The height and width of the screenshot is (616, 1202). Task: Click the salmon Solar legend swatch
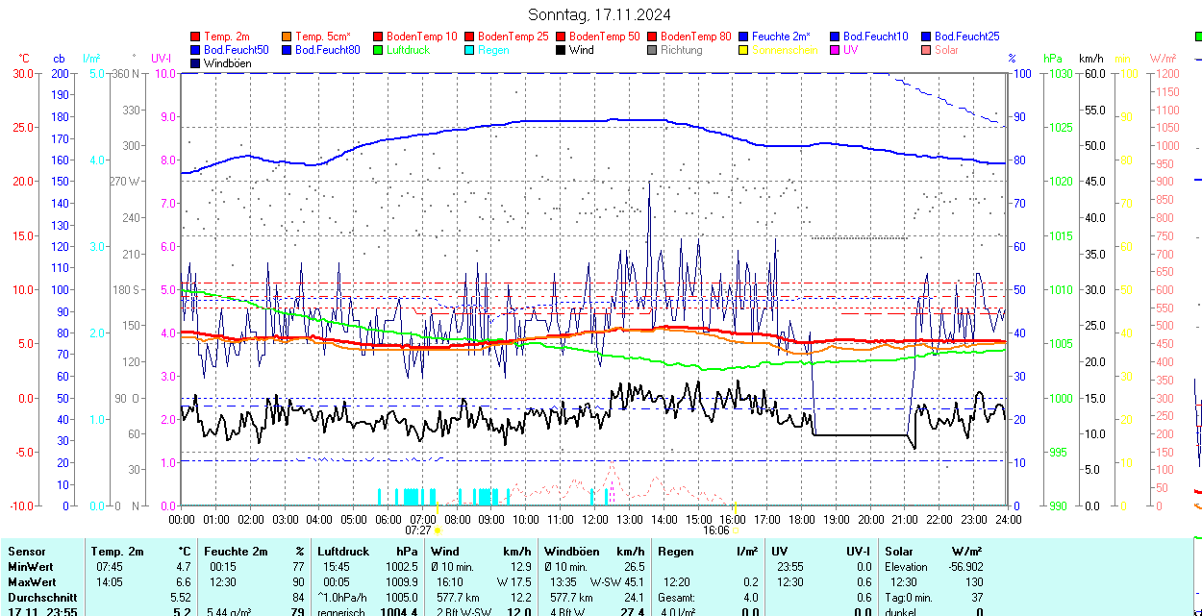(927, 50)
